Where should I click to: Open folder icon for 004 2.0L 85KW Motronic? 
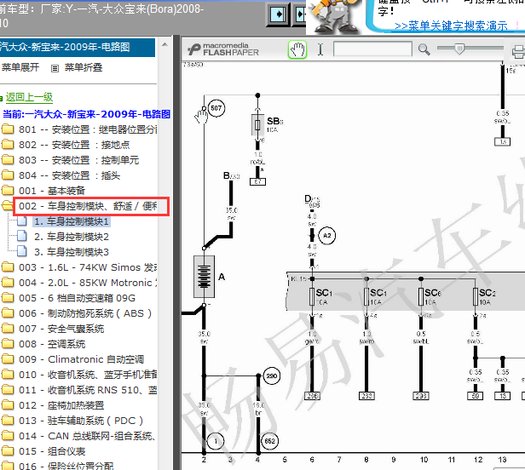point(8,283)
